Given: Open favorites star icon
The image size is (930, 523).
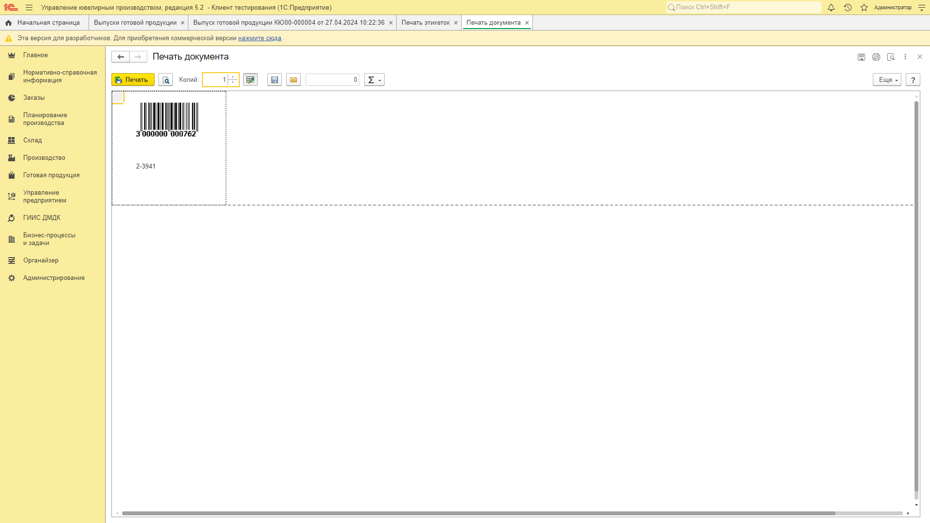Looking at the screenshot, I should [x=864, y=8].
